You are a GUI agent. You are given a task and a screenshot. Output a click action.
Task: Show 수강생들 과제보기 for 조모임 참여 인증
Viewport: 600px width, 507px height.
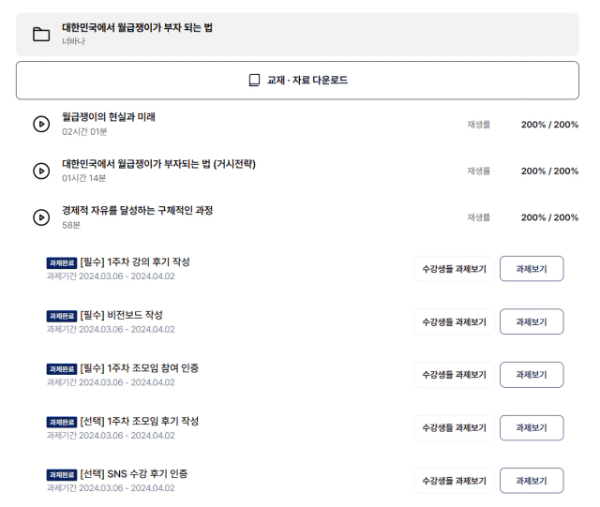coord(454,375)
